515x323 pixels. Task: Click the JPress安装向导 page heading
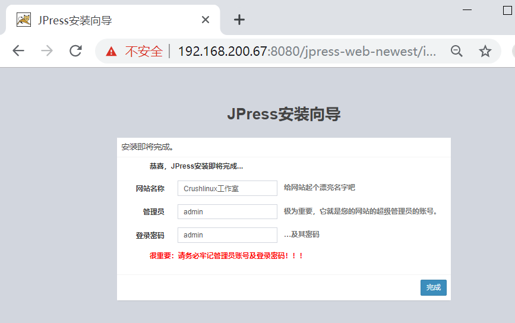coord(284,114)
